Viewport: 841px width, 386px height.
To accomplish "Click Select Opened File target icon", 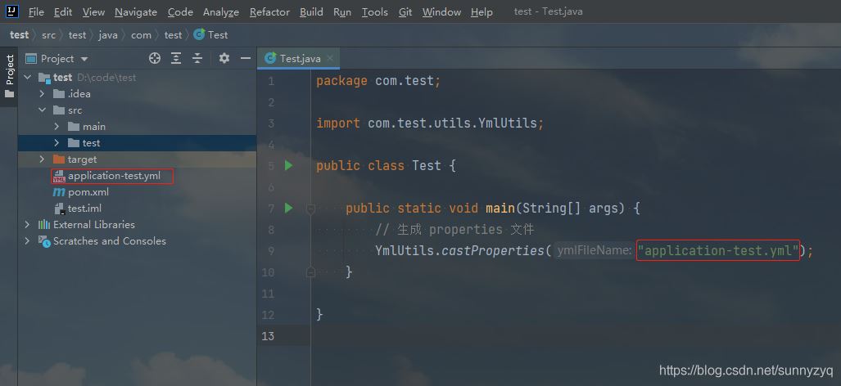I will pos(155,58).
